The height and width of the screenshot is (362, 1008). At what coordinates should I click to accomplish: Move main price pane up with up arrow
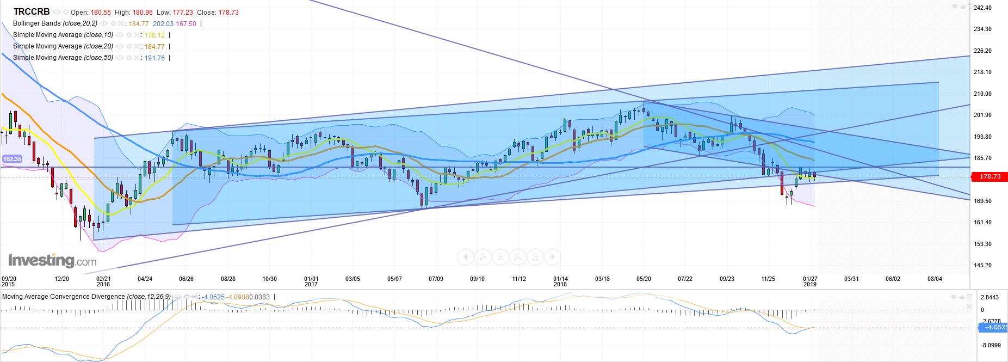pos(963,7)
